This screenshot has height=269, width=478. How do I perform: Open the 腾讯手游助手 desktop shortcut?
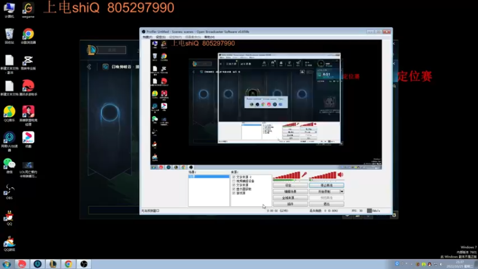28,88
